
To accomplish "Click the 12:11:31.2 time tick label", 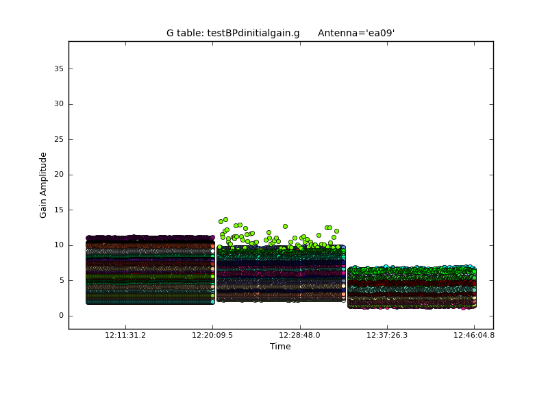I will [125, 336].
